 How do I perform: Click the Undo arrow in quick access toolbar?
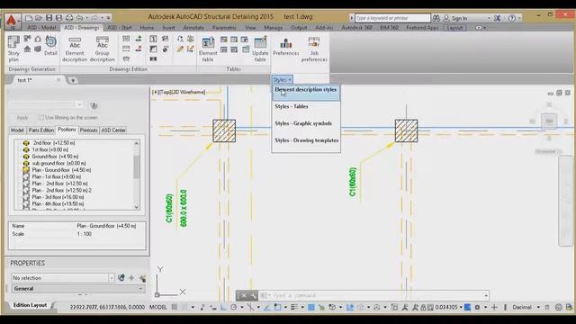click(80, 18)
